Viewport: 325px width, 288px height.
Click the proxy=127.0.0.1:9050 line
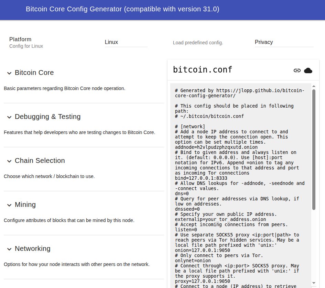203,281
